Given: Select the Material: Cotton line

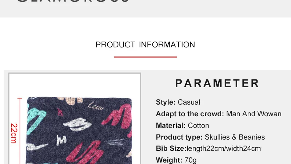Looking at the screenshot, I should click(x=183, y=125).
